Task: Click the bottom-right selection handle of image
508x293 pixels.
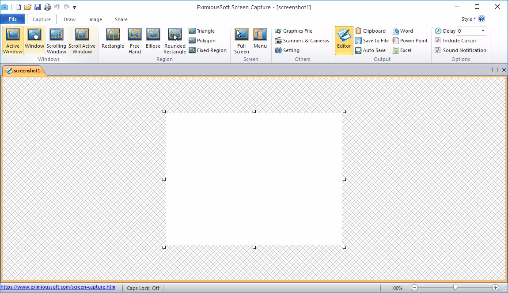Action: tap(344, 247)
